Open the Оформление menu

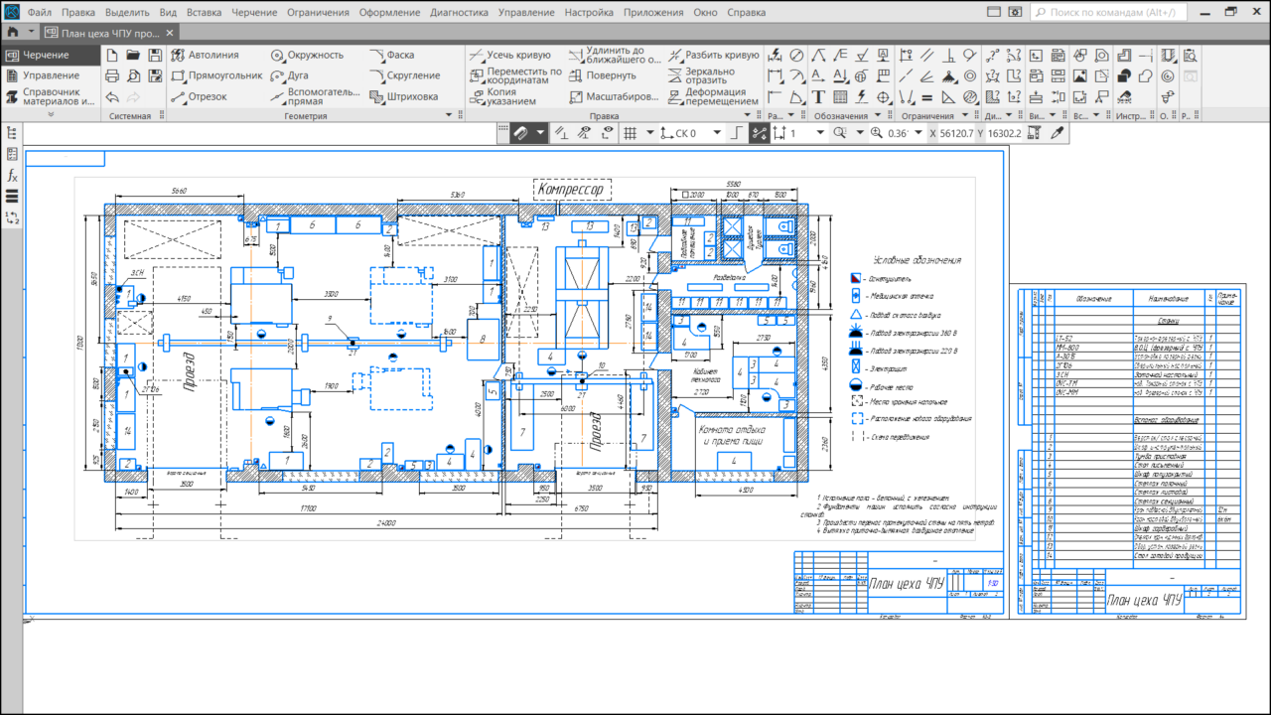[389, 13]
